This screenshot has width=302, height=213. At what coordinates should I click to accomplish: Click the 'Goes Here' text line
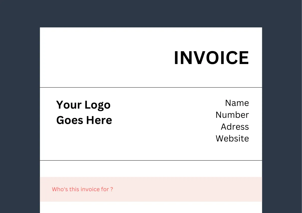coord(84,120)
